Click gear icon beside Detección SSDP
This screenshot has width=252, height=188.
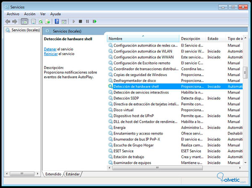[x=110, y=98]
